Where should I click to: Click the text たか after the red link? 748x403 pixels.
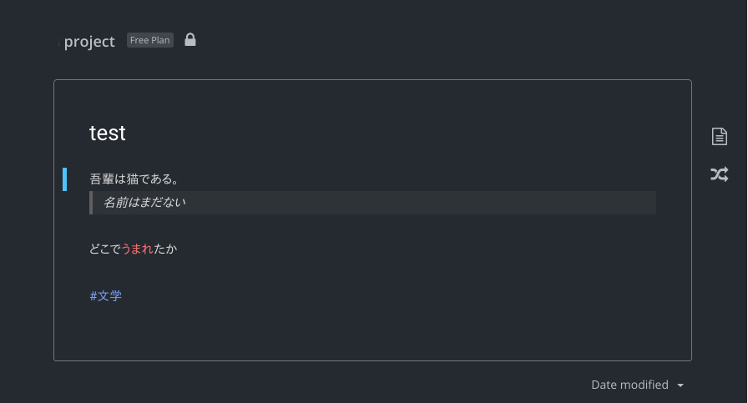[x=165, y=249]
